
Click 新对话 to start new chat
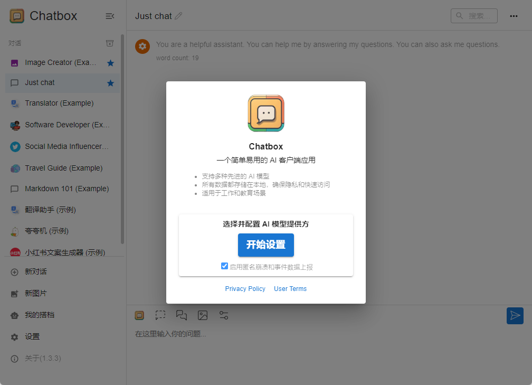63,272
